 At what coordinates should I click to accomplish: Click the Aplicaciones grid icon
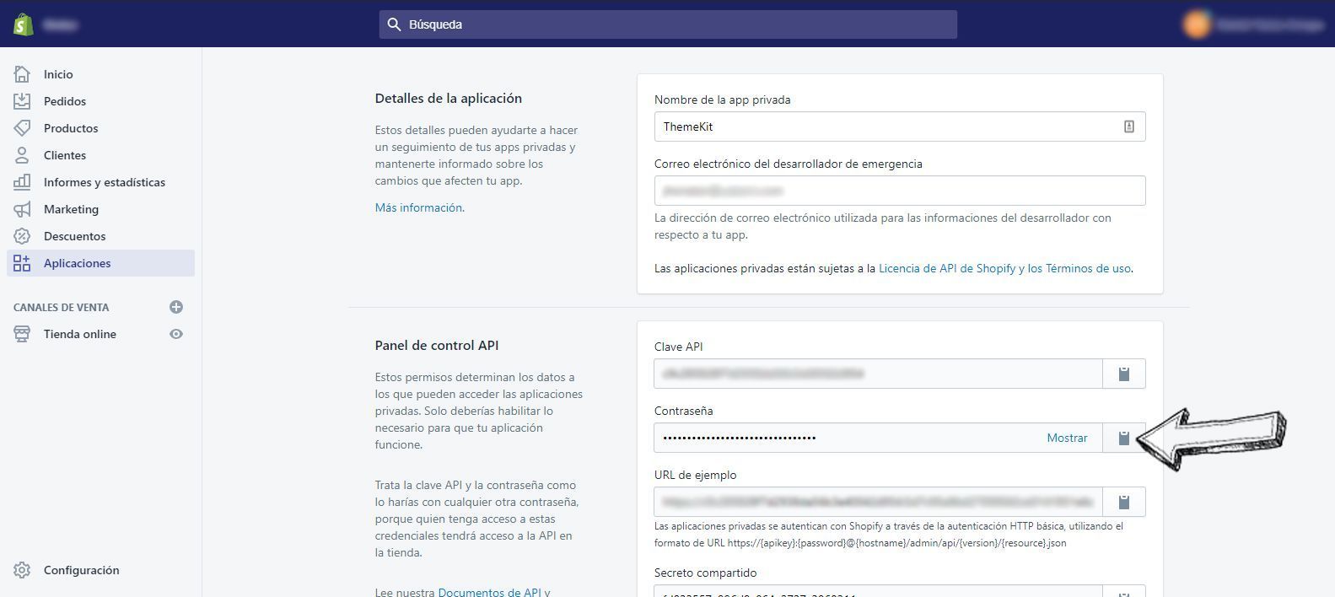click(22, 263)
